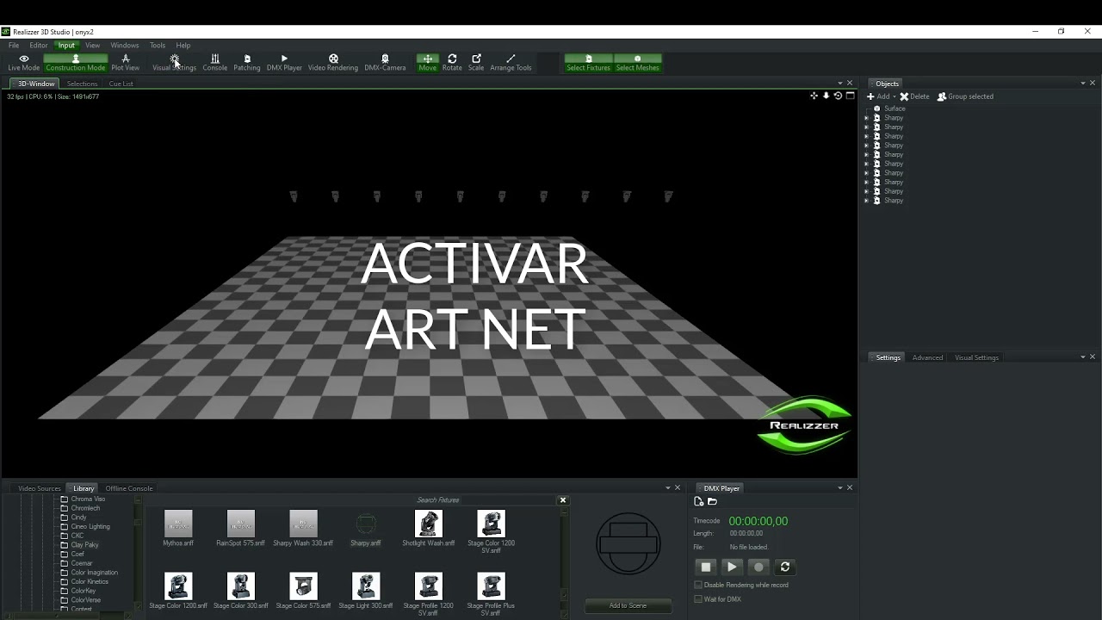Image resolution: width=1102 pixels, height=620 pixels.
Task: Switch to the Offline Console tab
Action: coord(129,488)
